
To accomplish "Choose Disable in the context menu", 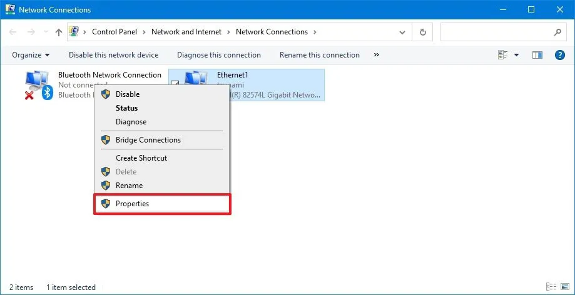I will click(x=128, y=94).
